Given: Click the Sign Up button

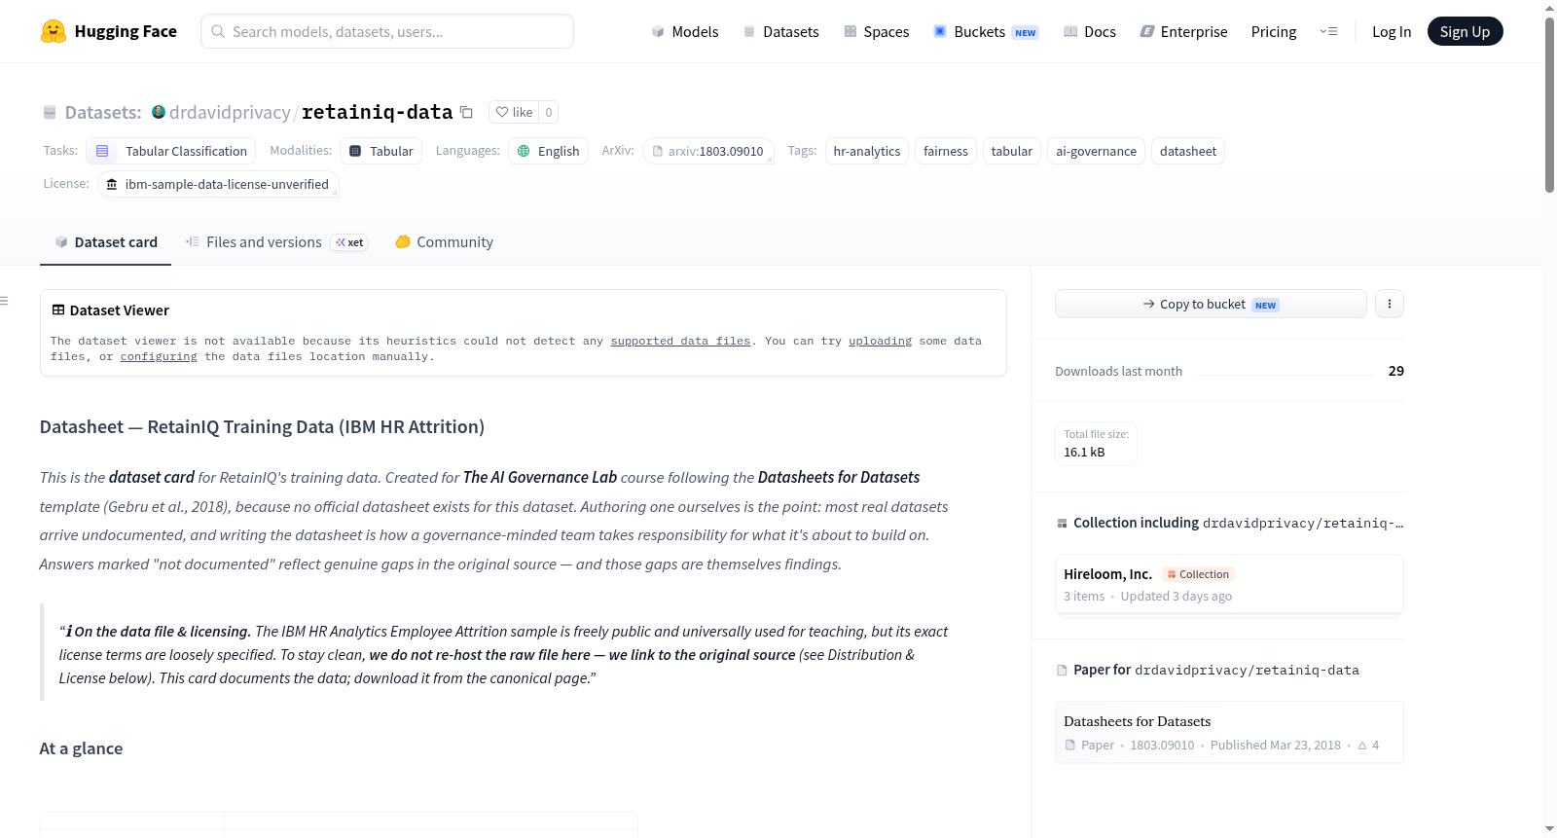Looking at the screenshot, I should click(x=1465, y=31).
